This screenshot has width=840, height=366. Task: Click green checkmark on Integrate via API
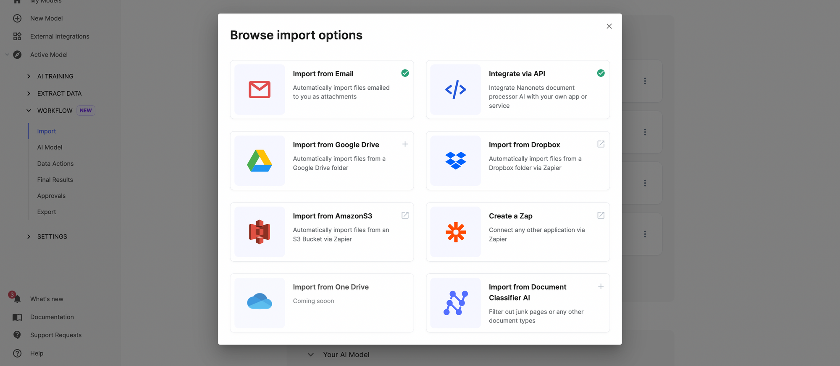(601, 73)
